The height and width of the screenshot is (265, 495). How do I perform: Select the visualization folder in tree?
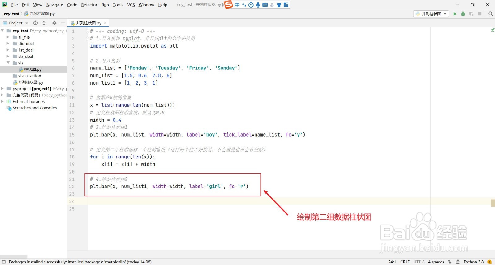click(x=27, y=76)
